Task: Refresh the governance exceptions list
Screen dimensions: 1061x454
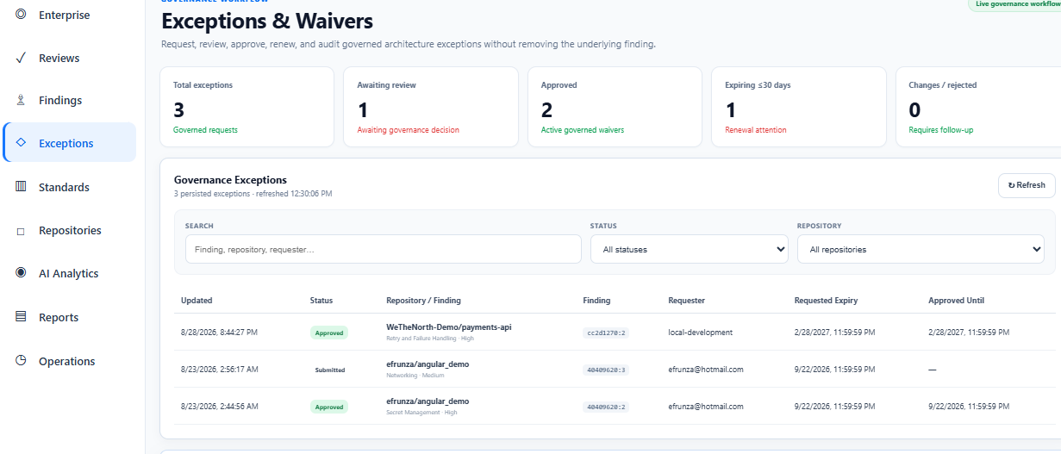Action: pos(1027,185)
